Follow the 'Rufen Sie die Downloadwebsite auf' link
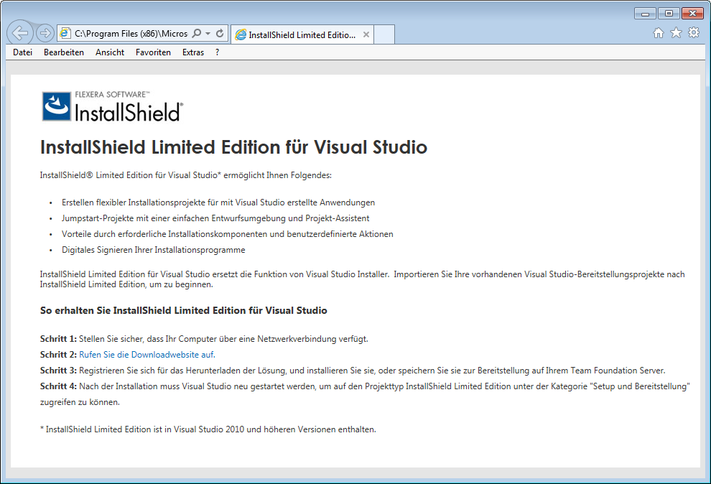The width and height of the screenshot is (711, 484). point(147,355)
